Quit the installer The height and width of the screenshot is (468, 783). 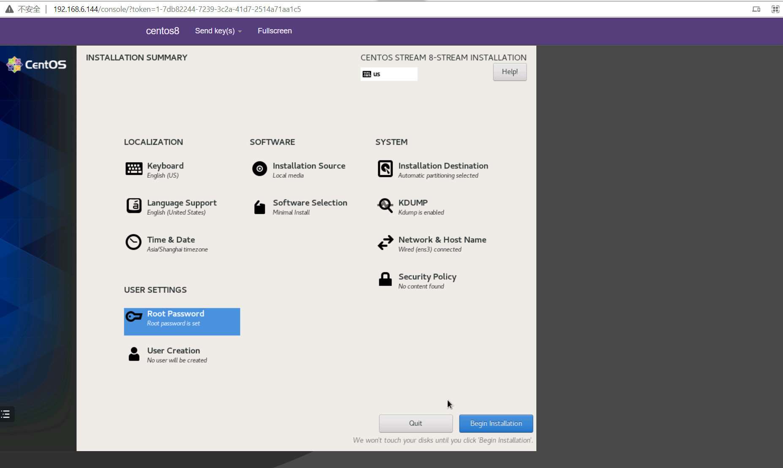pyautogui.click(x=416, y=424)
